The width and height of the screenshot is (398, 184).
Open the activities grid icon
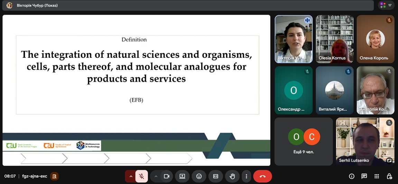377,176
